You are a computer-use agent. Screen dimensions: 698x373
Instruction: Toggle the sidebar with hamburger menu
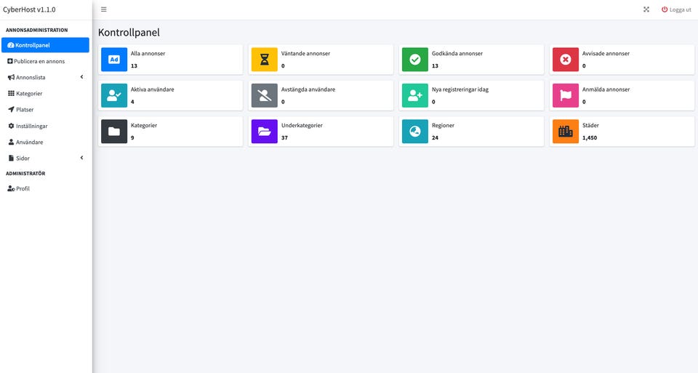pos(104,9)
